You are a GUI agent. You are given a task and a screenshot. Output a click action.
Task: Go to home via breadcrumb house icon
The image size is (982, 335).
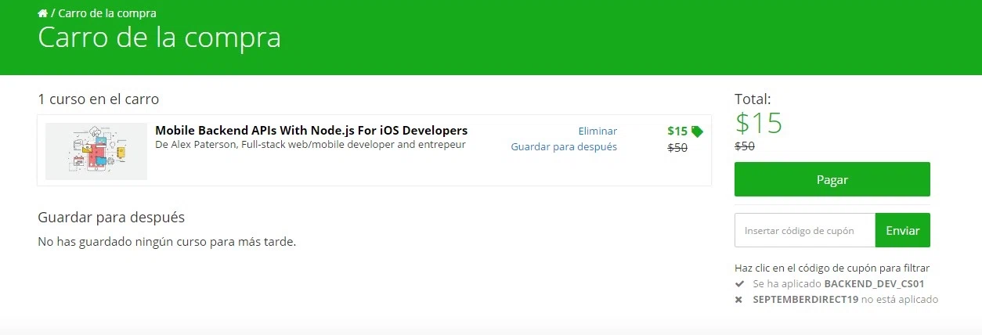point(42,13)
